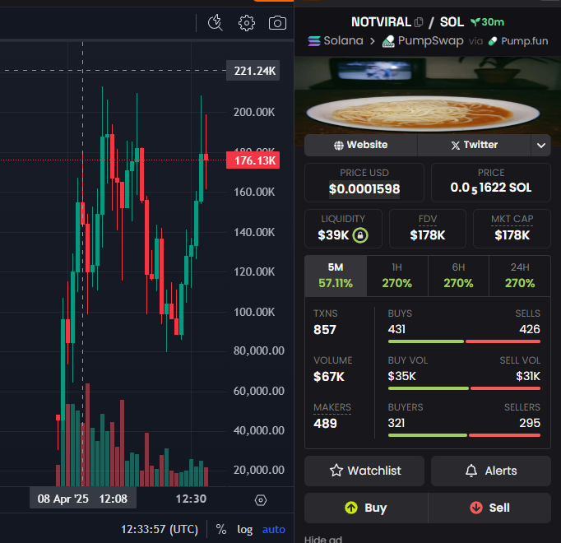Viewport: 561px width, 543px height.
Task: Select the 6H timeframe tab
Action: [458, 276]
